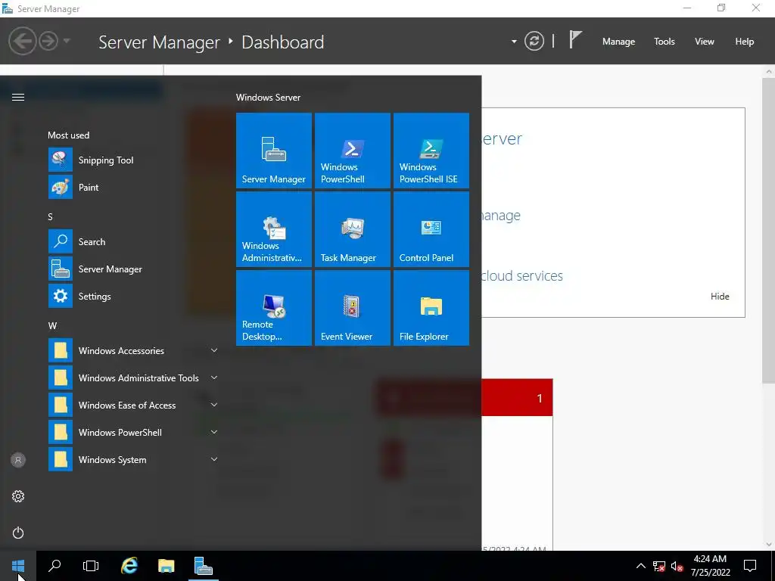Expand the Windows Accessories folder

click(133, 350)
